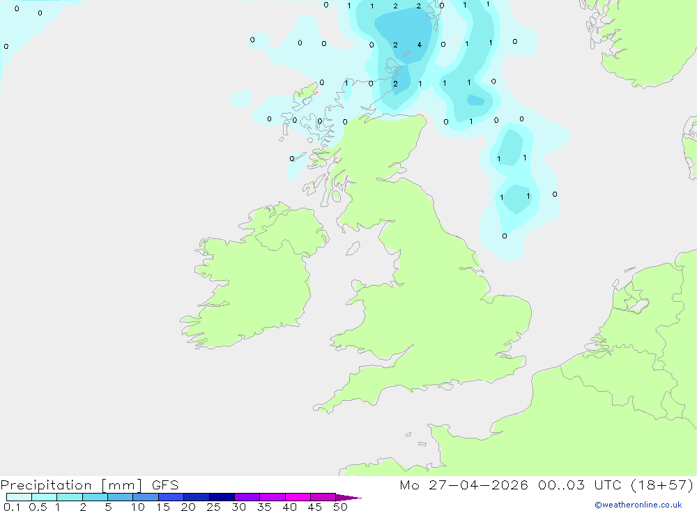The height and width of the screenshot is (511, 697).
Task: Choose the 15–20 mm legend color swatch
Action: (x=171, y=497)
